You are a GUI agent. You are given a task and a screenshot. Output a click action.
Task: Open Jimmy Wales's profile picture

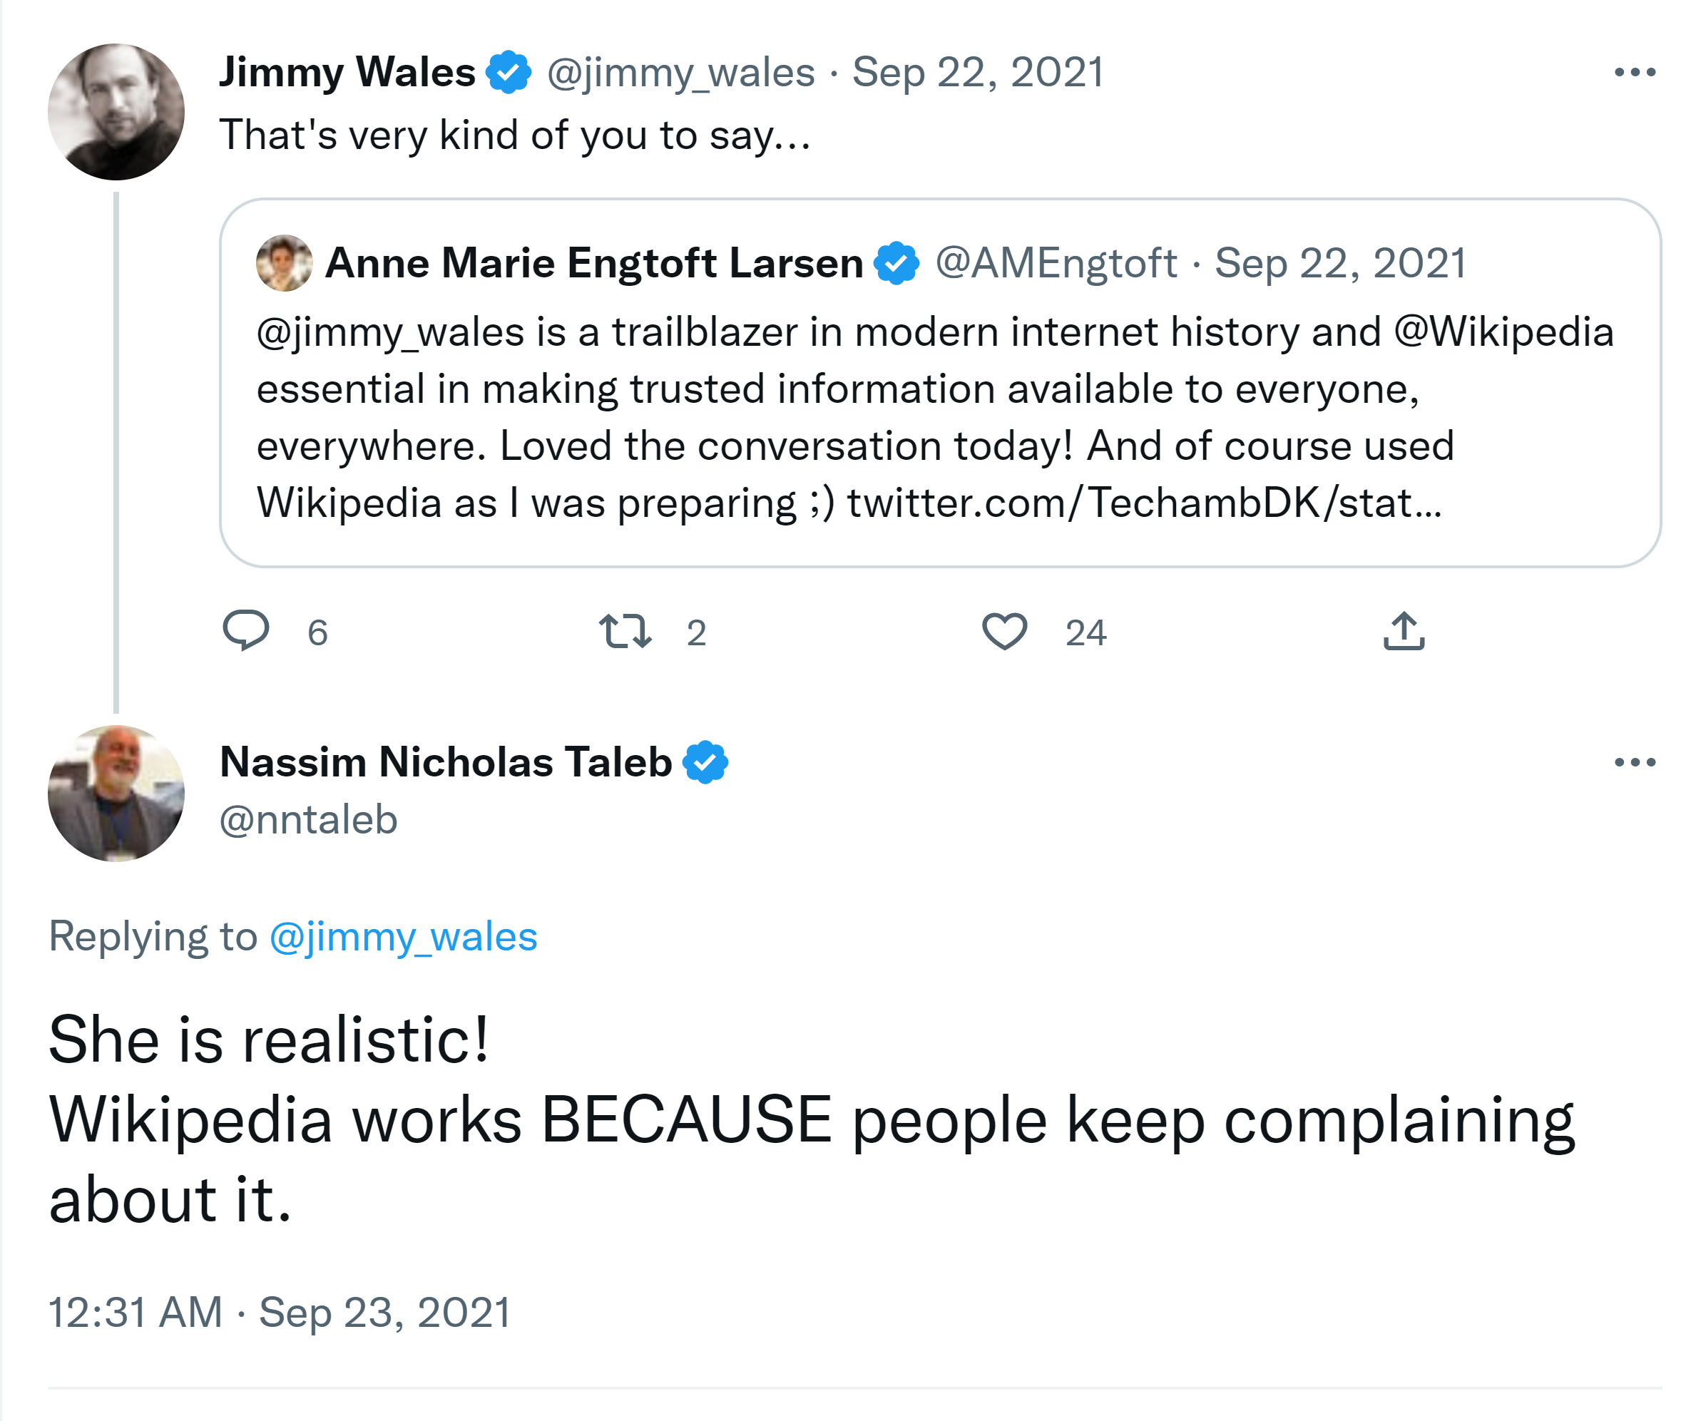(x=116, y=111)
